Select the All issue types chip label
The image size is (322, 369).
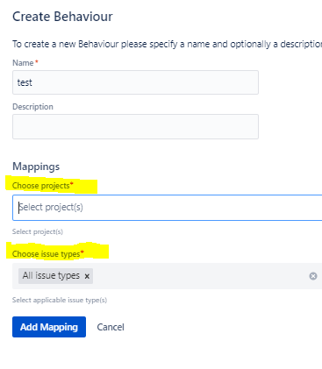point(51,275)
